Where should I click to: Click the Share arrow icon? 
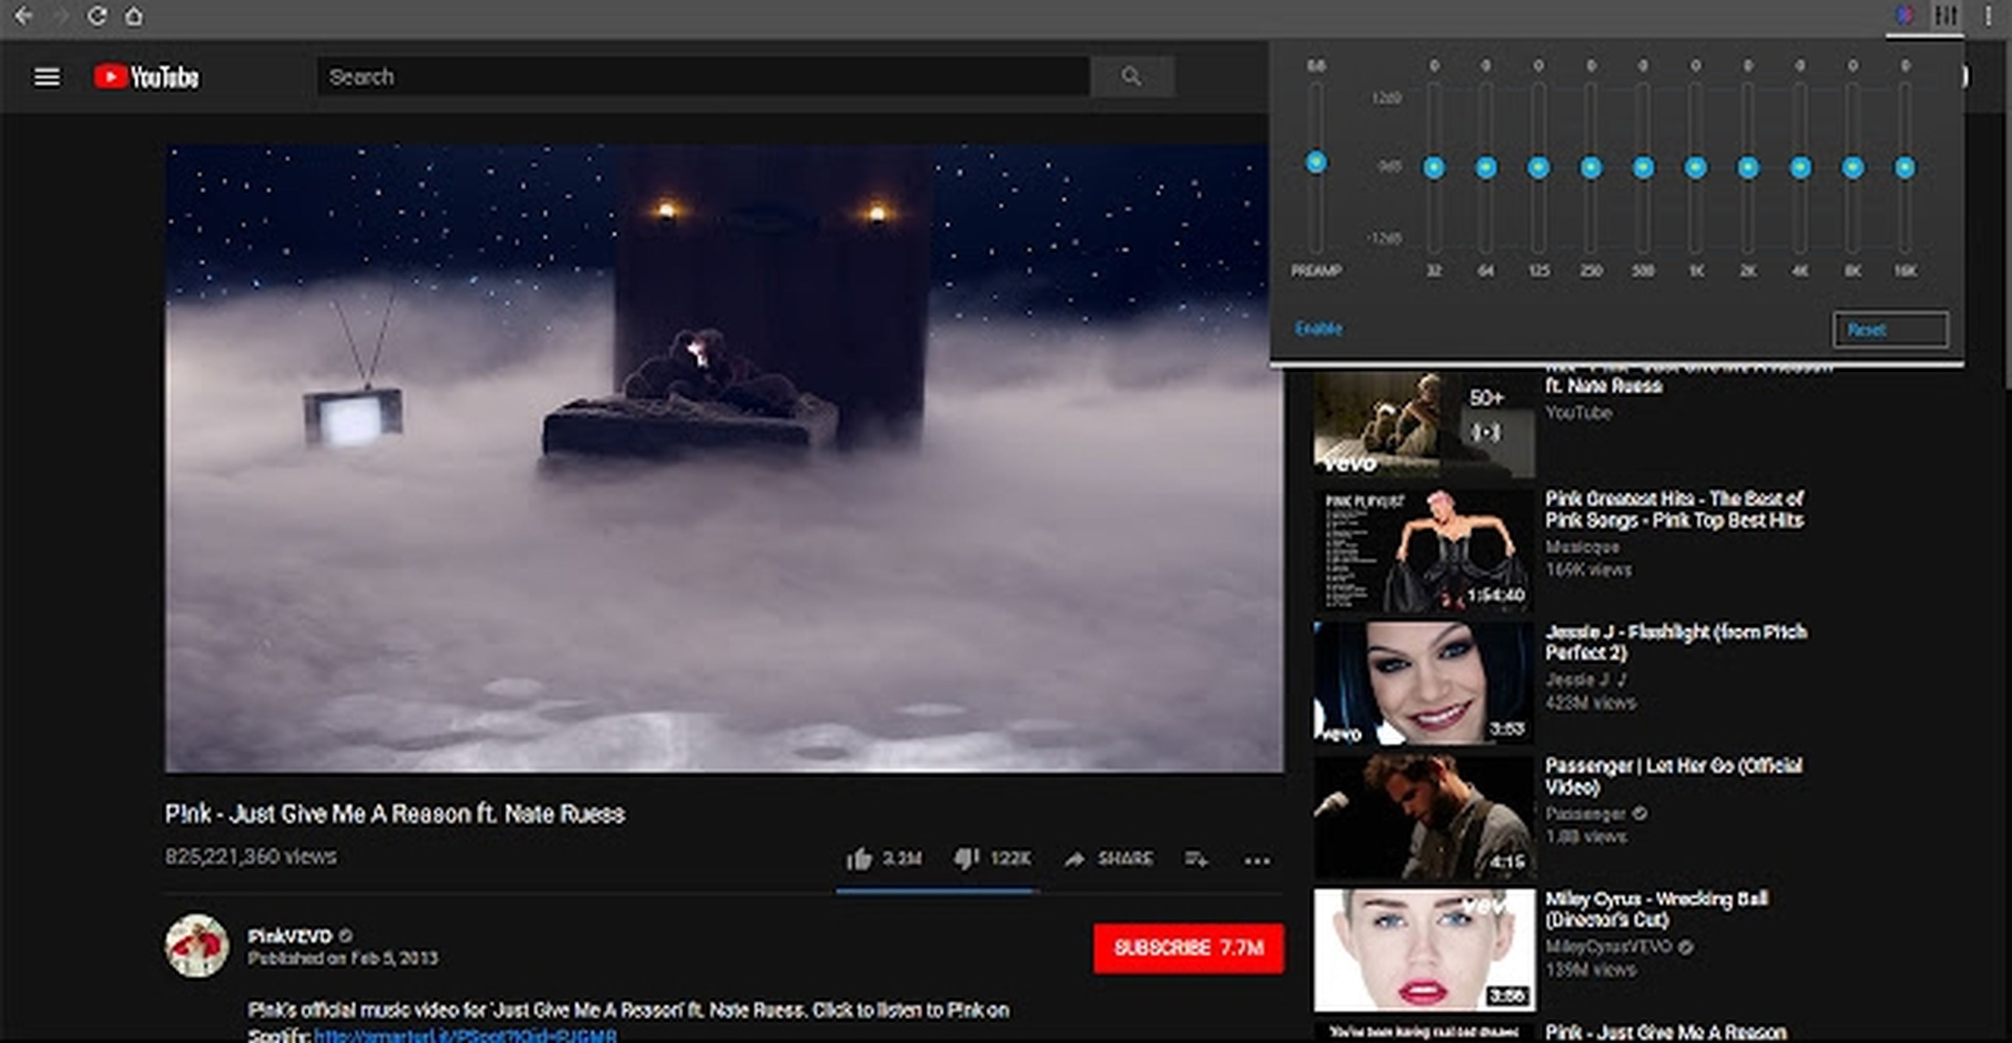coord(1075,860)
